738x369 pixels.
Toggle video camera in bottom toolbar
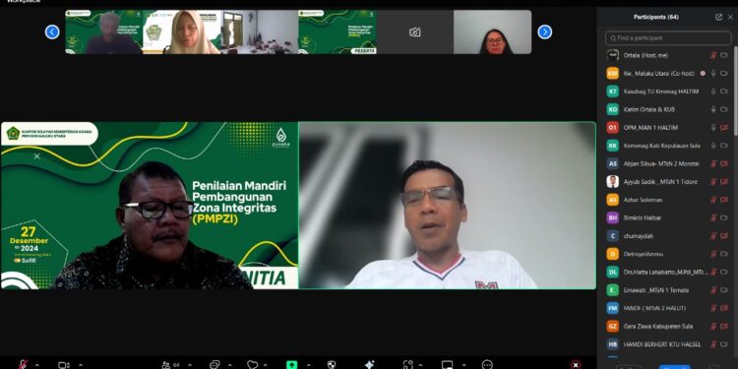63,365
